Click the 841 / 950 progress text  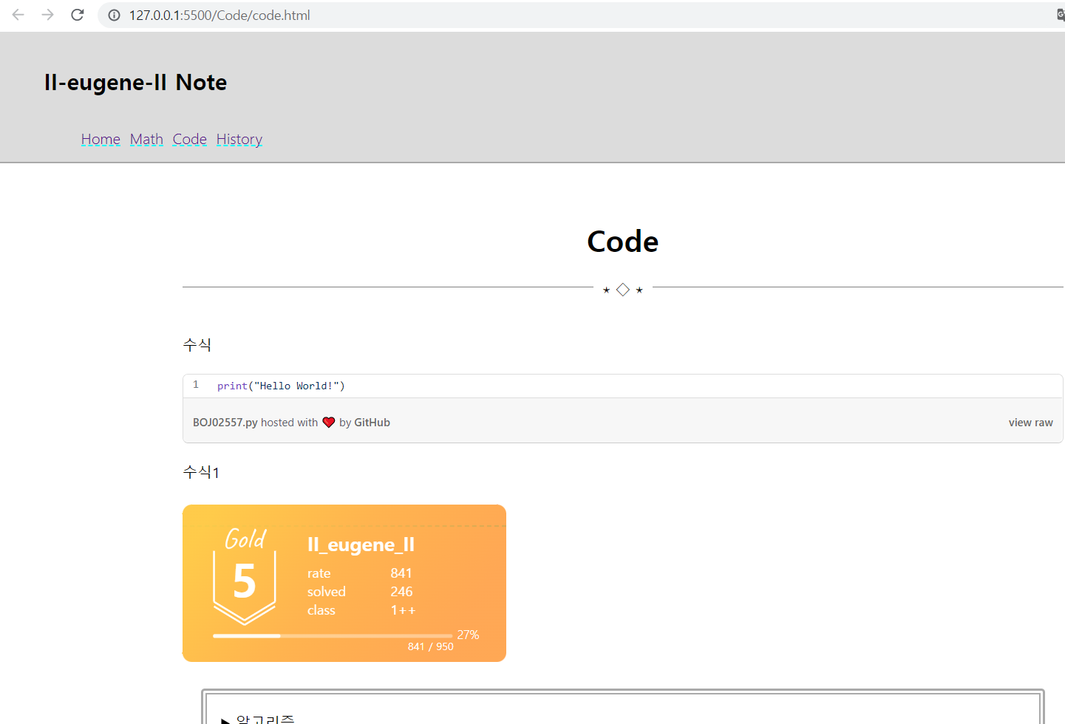coord(431,646)
